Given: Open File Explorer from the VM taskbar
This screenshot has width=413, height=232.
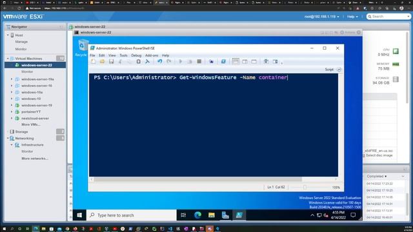Looking at the screenshot, I should [212, 215].
